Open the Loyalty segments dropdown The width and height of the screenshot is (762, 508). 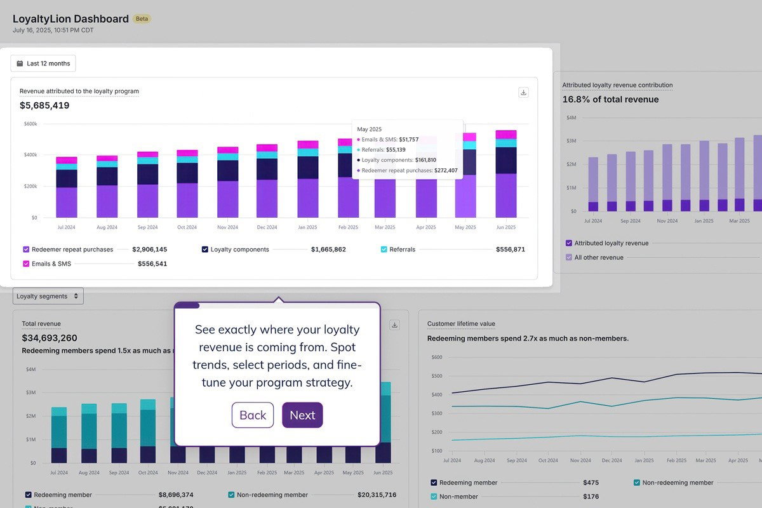(x=48, y=296)
